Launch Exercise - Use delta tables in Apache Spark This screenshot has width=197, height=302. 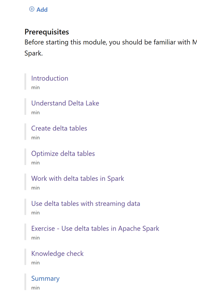point(95,229)
